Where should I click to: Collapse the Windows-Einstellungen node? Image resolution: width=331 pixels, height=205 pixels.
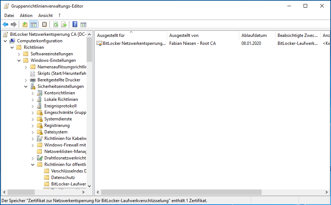tap(19, 60)
